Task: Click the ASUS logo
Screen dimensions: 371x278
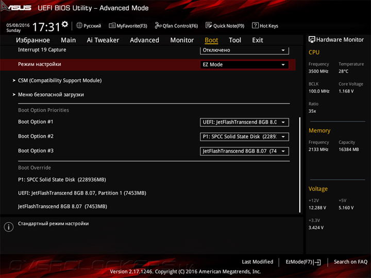Action: [16, 7]
